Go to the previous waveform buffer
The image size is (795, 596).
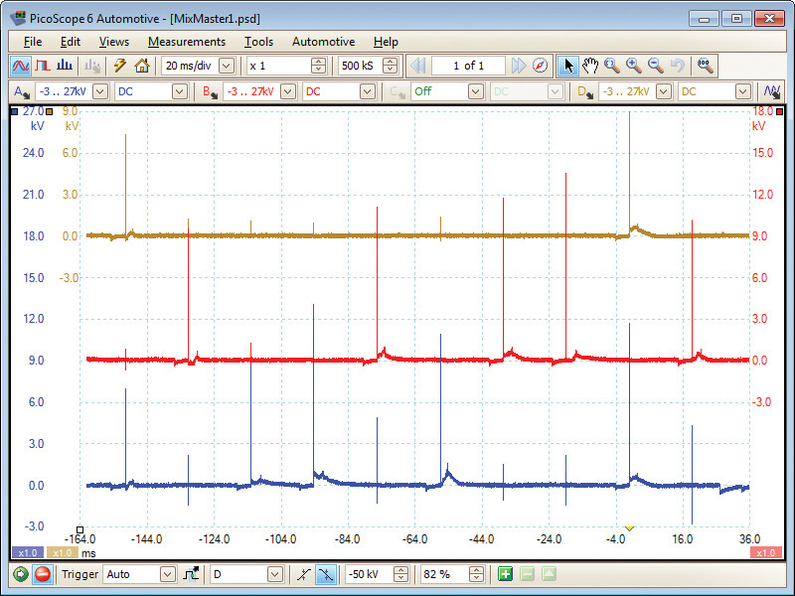pos(418,66)
